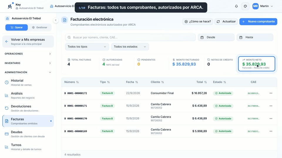282x158 pixels.
Task: Click ¿Cómo se hace? help button
Action: point(198,21)
